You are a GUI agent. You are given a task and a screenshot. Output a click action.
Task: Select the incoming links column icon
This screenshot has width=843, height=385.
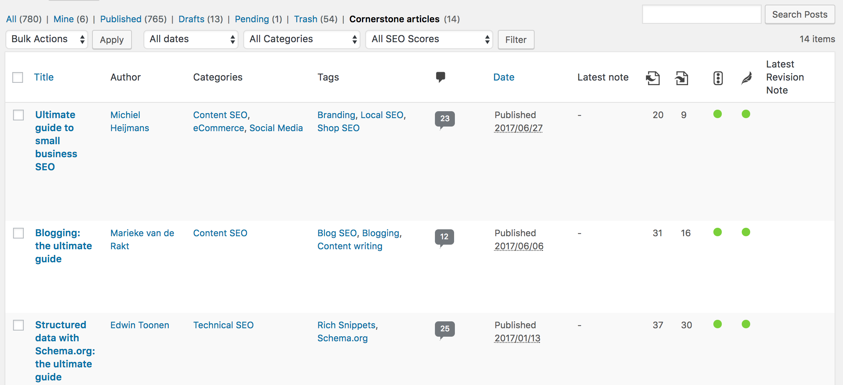pyautogui.click(x=652, y=78)
